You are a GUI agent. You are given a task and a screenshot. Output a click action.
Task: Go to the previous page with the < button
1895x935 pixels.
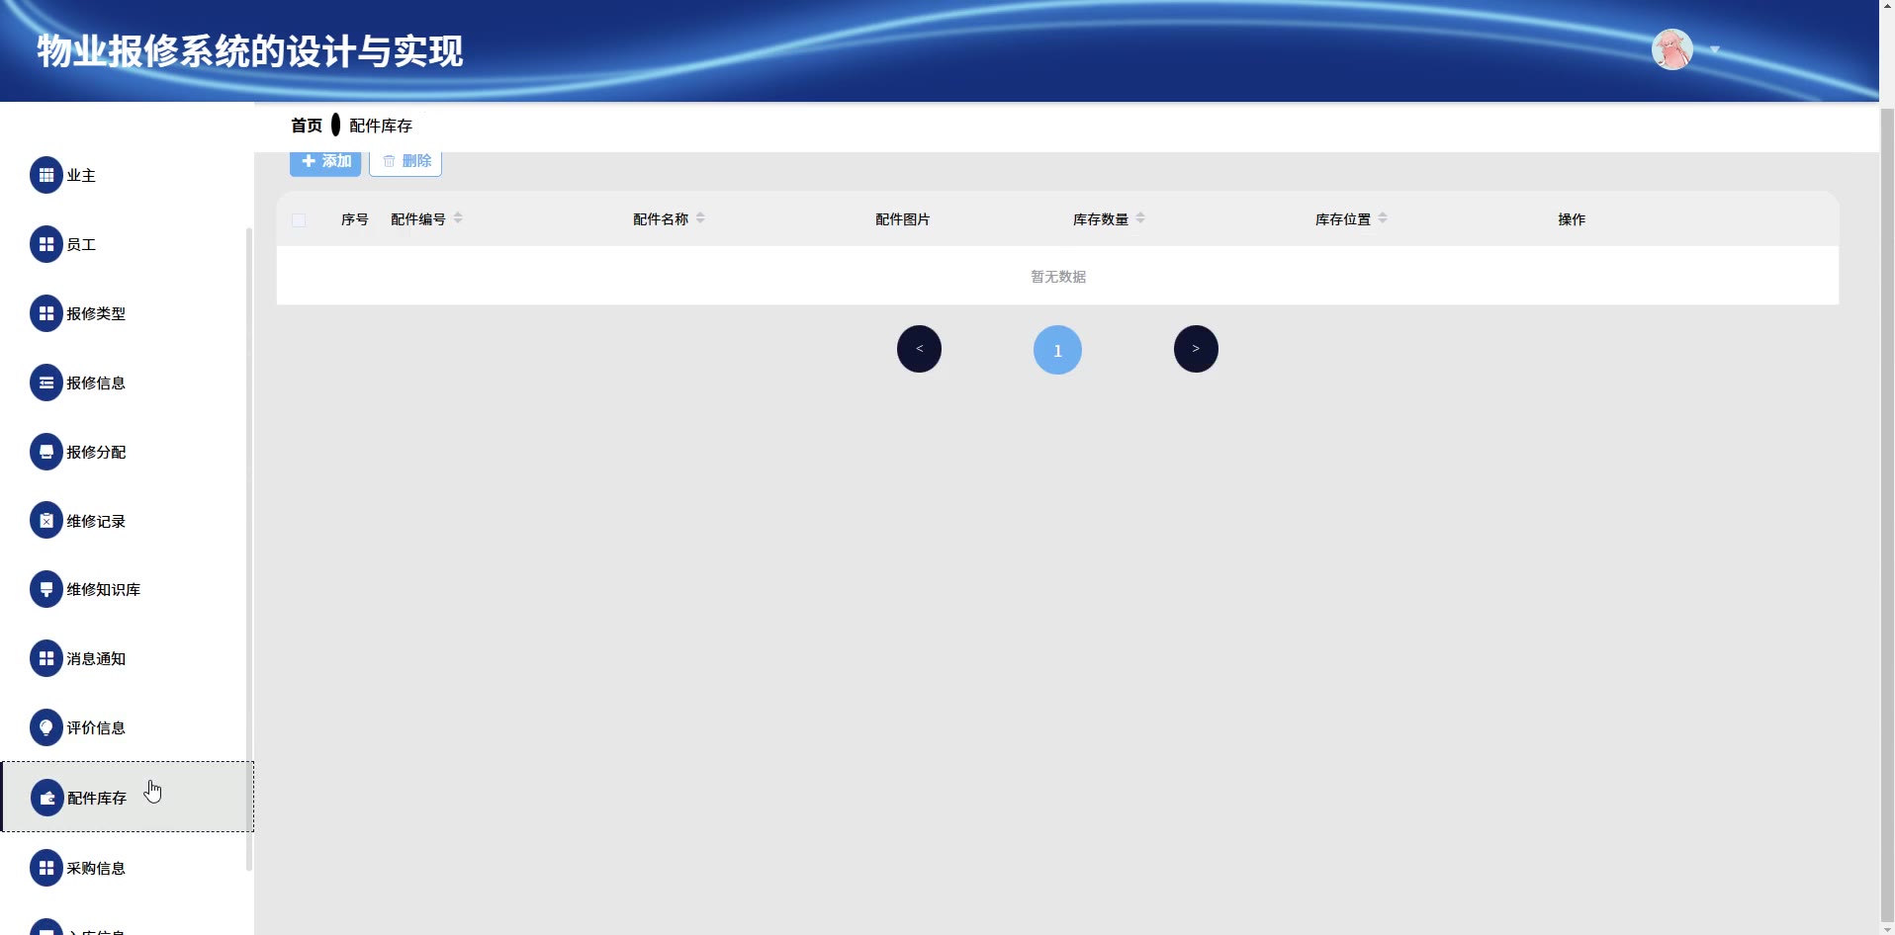[919, 349]
